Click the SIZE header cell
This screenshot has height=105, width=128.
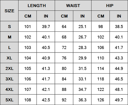(x=9, y=11)
